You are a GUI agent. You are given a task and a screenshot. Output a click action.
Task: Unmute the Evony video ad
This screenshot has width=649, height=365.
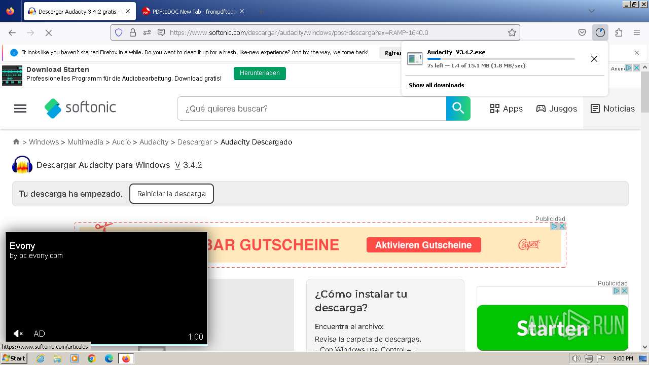point(18,334)
